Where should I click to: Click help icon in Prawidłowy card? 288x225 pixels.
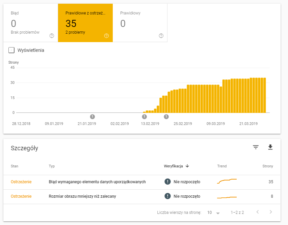(161, 36)
